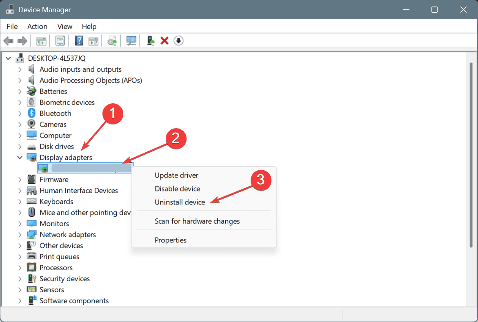Open the Help menu

pos(89,27)
